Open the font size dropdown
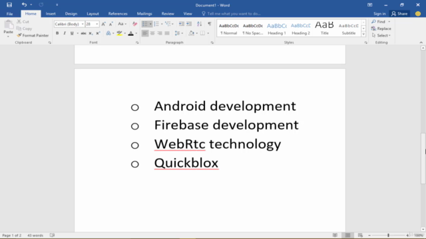426x239 pixels. coord(97,24)
